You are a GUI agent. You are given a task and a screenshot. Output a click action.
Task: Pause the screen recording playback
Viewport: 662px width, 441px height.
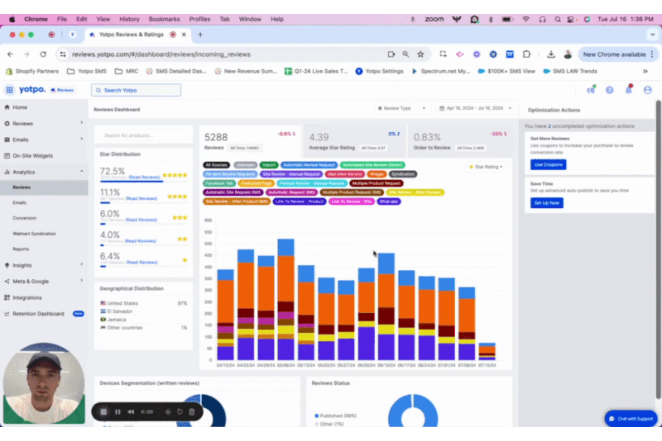point(118,412)
